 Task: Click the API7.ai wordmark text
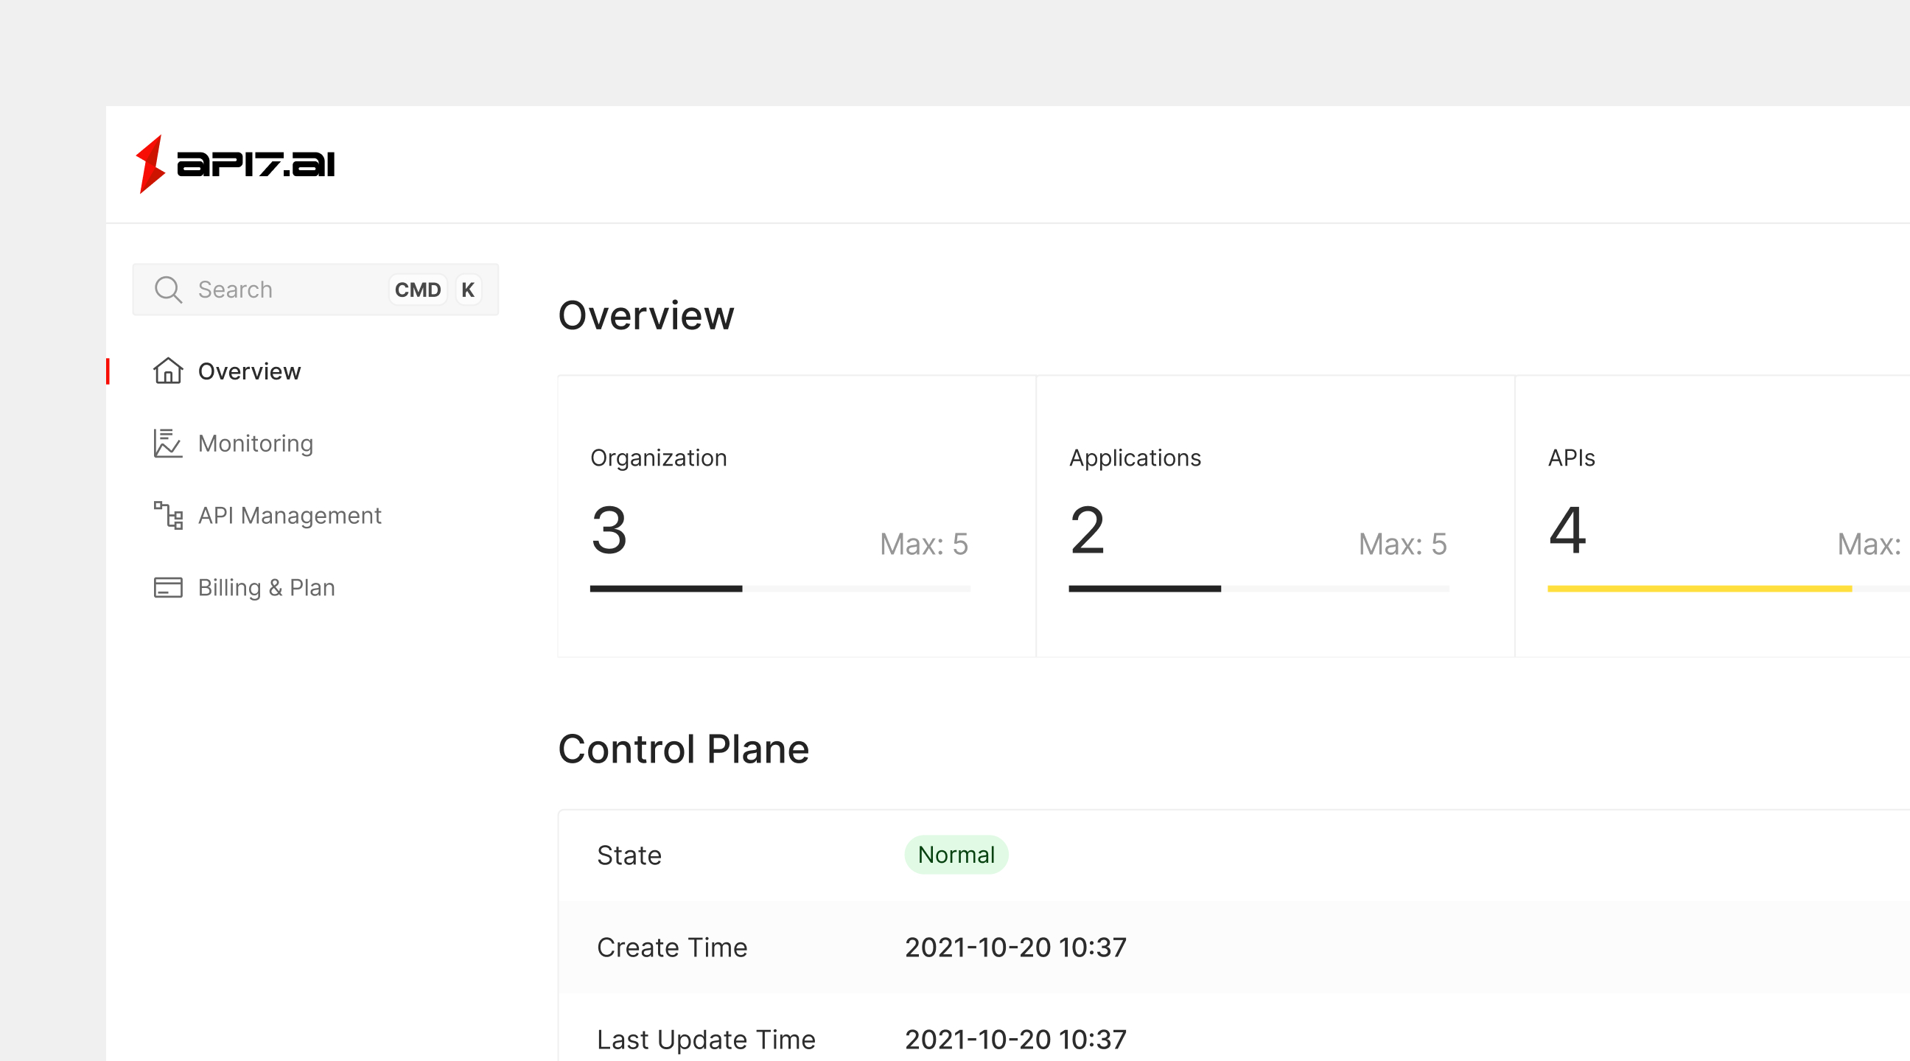point(256,164)
